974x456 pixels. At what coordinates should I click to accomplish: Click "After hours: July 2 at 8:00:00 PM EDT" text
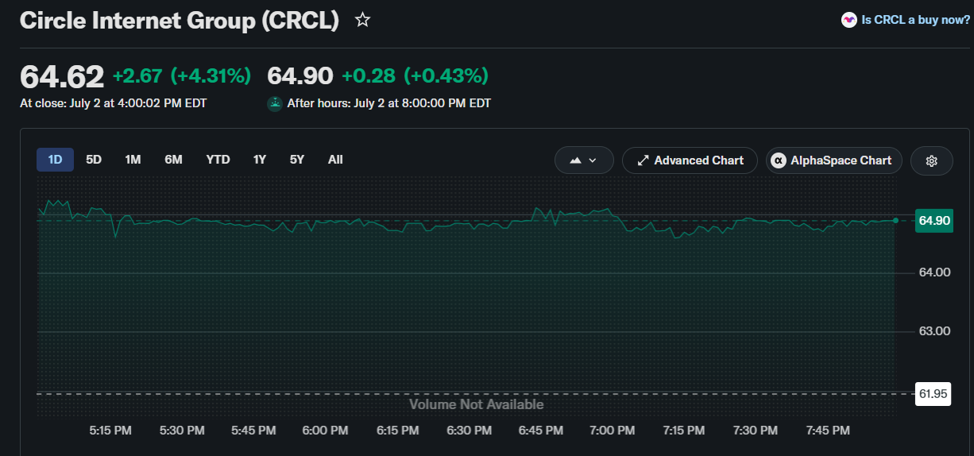click(388, 103)
